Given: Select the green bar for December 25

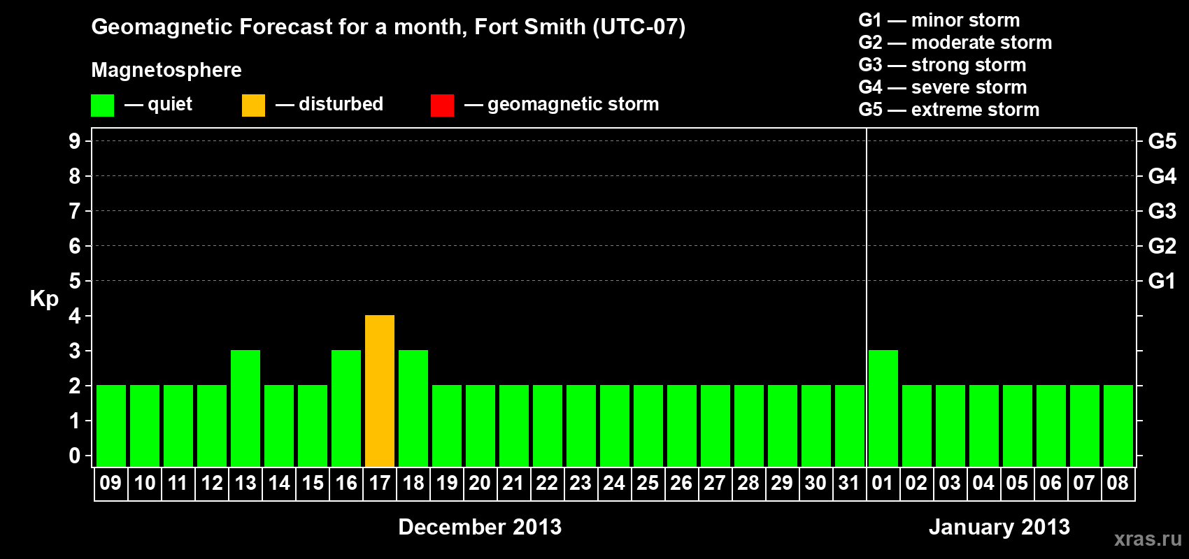Looking at the screenshot, I should [648, 426].
